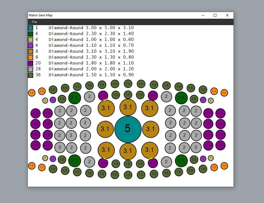Click the gold swatch for 3.10 diamonds
The image size is (264, 203).
click(x=30, y=52)
